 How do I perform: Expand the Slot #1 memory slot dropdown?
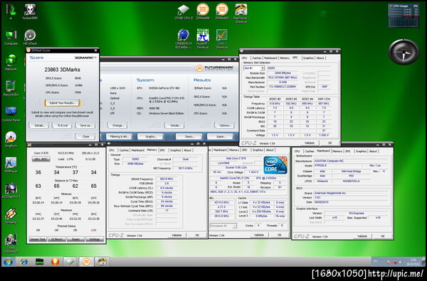coord(254,68)
